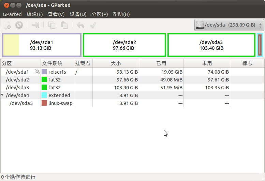Click the key lock icon on /dev/sda1 row
Image resolution: width=265 pixels, height=181 pixels.
(38, 72)
